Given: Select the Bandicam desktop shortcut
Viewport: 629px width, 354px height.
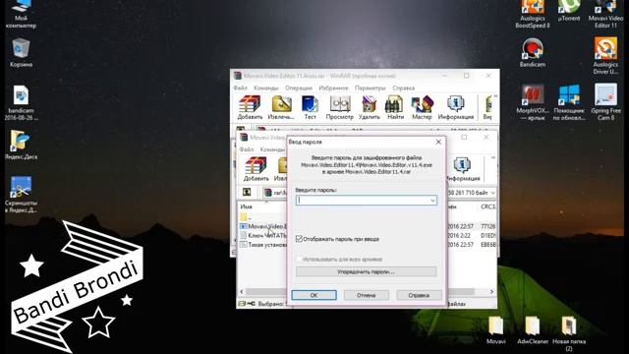Looking at the screenshot, I should (533, 52).
